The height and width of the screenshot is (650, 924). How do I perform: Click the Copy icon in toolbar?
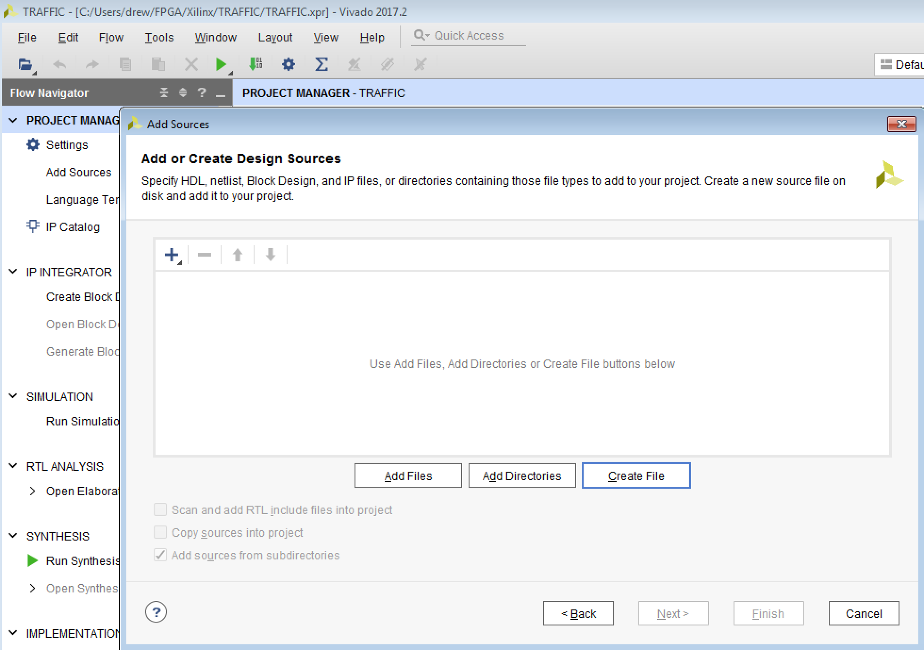(x=125, y=64)
